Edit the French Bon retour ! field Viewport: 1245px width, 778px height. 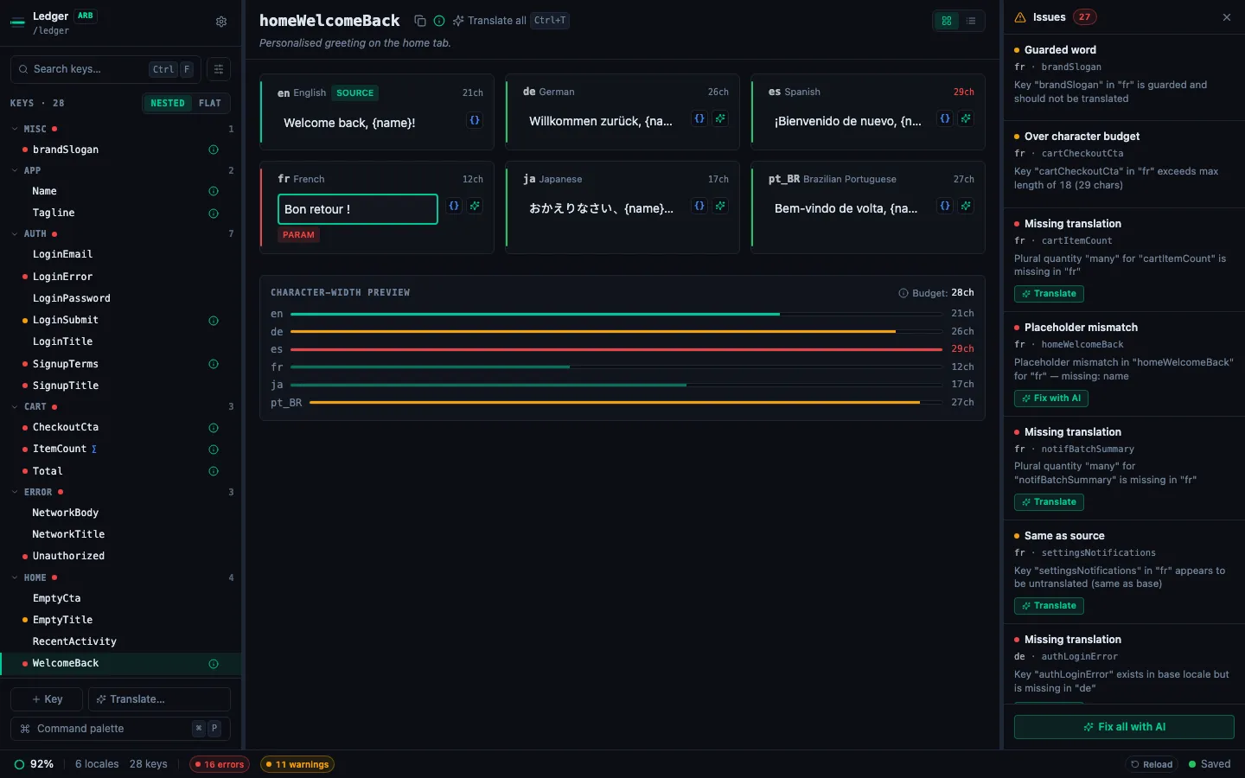click(x=358, y=209)
